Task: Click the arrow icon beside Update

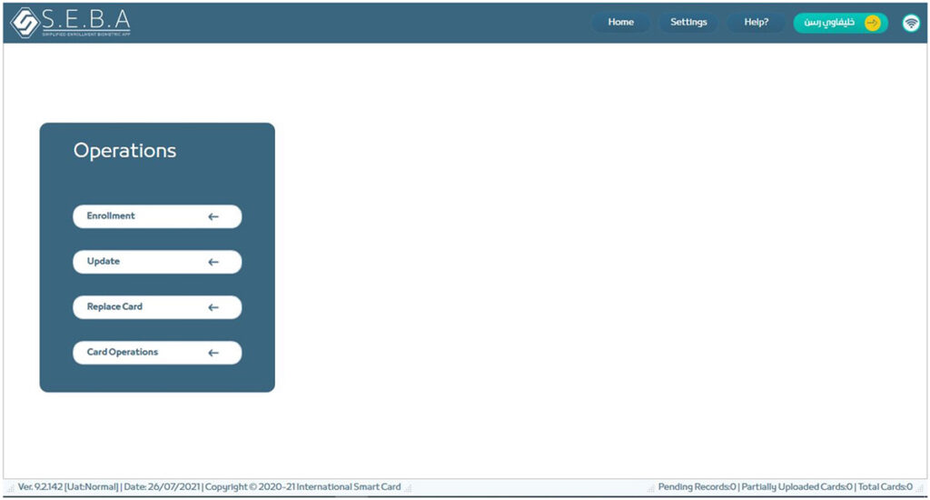Action: pyautogui.click(x=213, y=262)
